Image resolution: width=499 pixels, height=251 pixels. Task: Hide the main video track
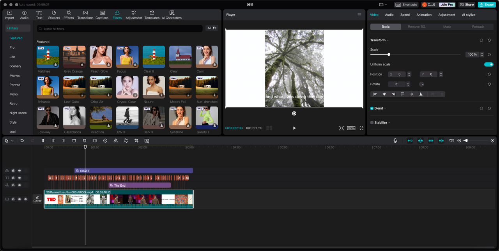coord(19,199)
